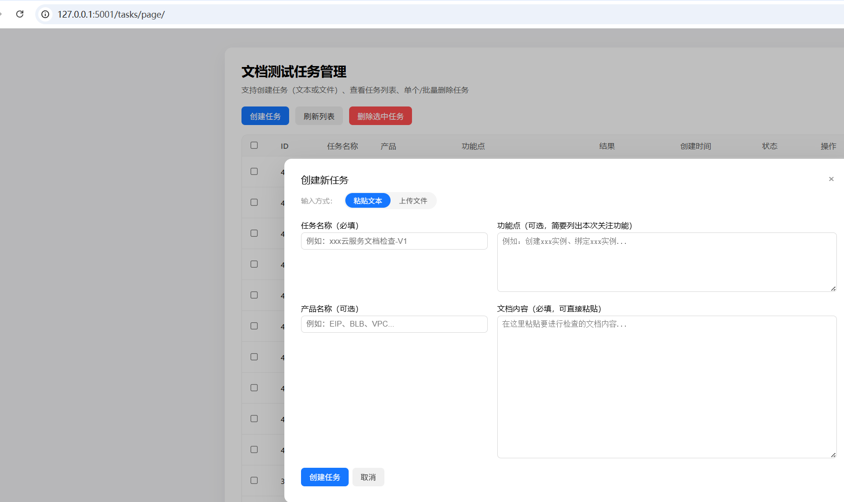Switch input mode to 上传文件
The image size is (844, 502).
(413, 201)
